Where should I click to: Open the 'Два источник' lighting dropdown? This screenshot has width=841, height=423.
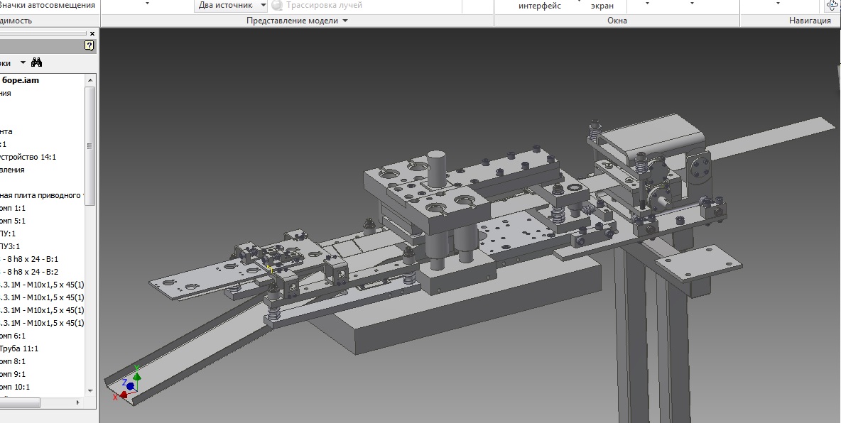264,6
